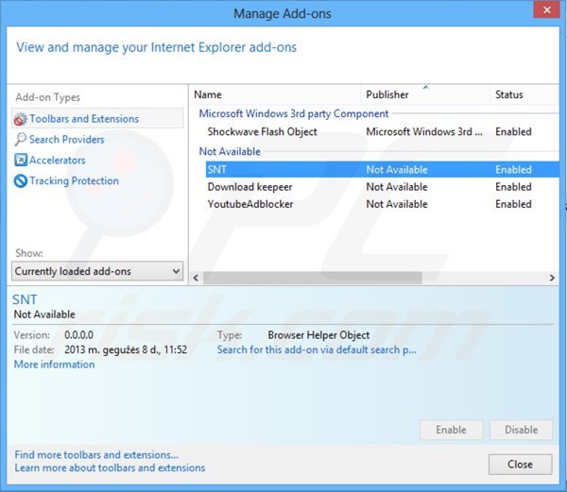Click the horizontal scrollbar right arrow
The width and height of the screenshot is (567, 492).
pyautogui.click(x=553, y=278)
